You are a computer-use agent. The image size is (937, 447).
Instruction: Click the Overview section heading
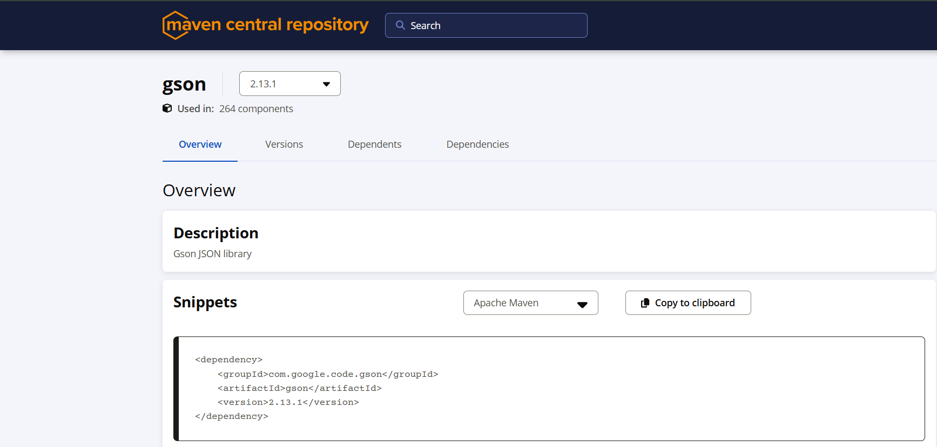tap(199, 190)
